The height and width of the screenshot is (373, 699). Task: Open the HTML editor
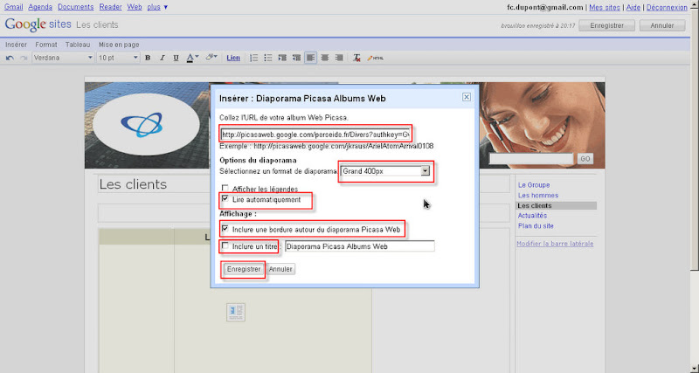[x=376, y=58]
